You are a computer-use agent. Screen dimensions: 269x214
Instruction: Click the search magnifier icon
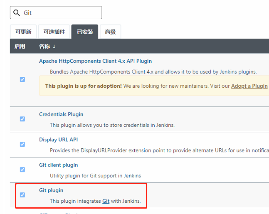pos(17,13)
